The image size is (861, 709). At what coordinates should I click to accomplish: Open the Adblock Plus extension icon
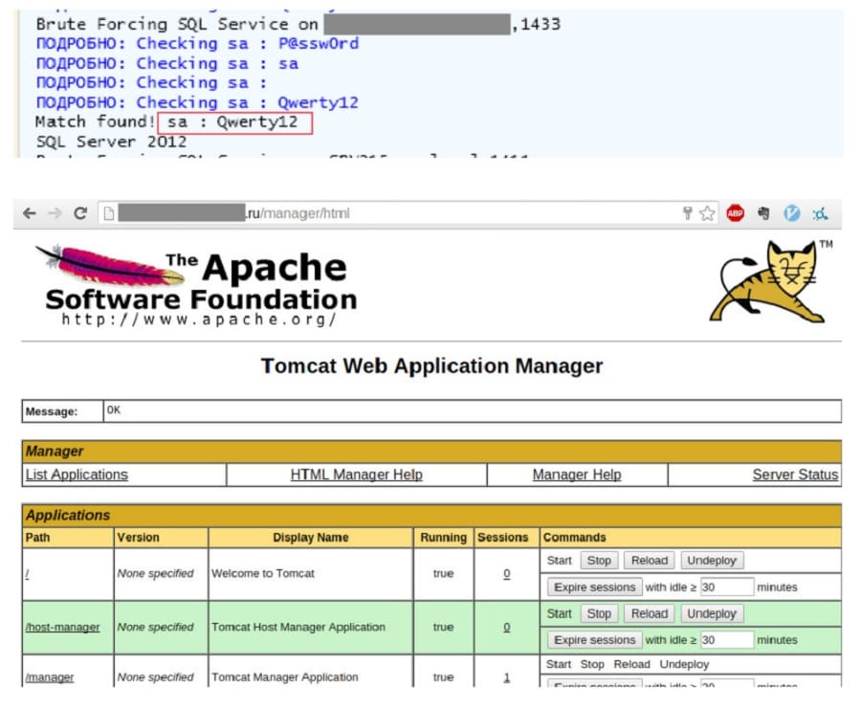pyautogui.click(x=735, y=213)
